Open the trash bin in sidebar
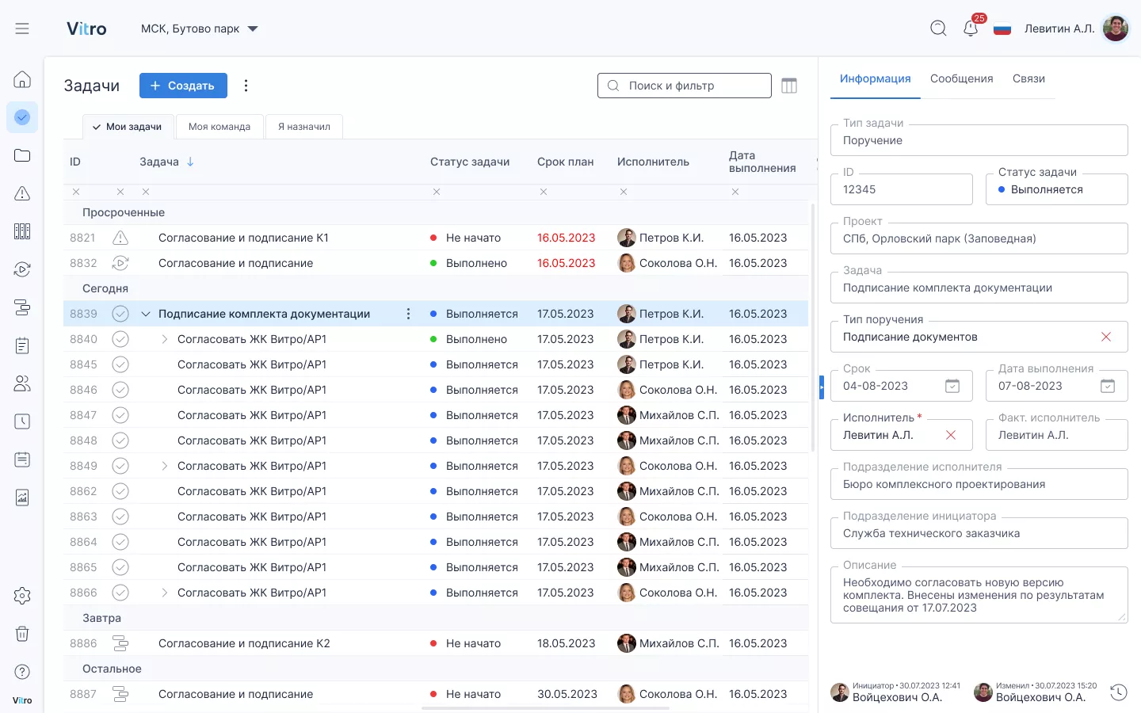The height and width of the screenshot is (713, 1141). 22,634
